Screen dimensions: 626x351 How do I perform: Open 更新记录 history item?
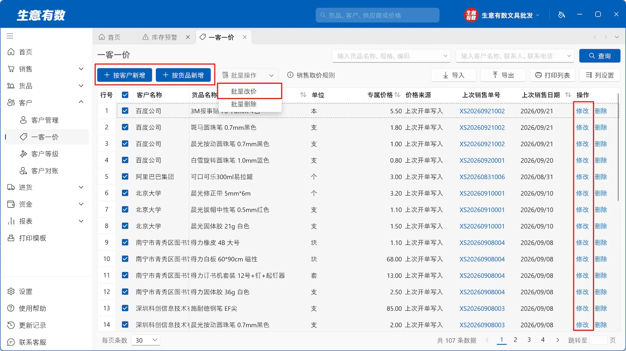coord(26,325)
